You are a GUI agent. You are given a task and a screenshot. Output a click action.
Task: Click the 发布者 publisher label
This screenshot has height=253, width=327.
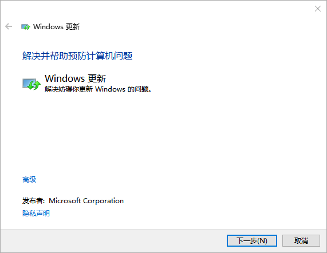[34, 201]
